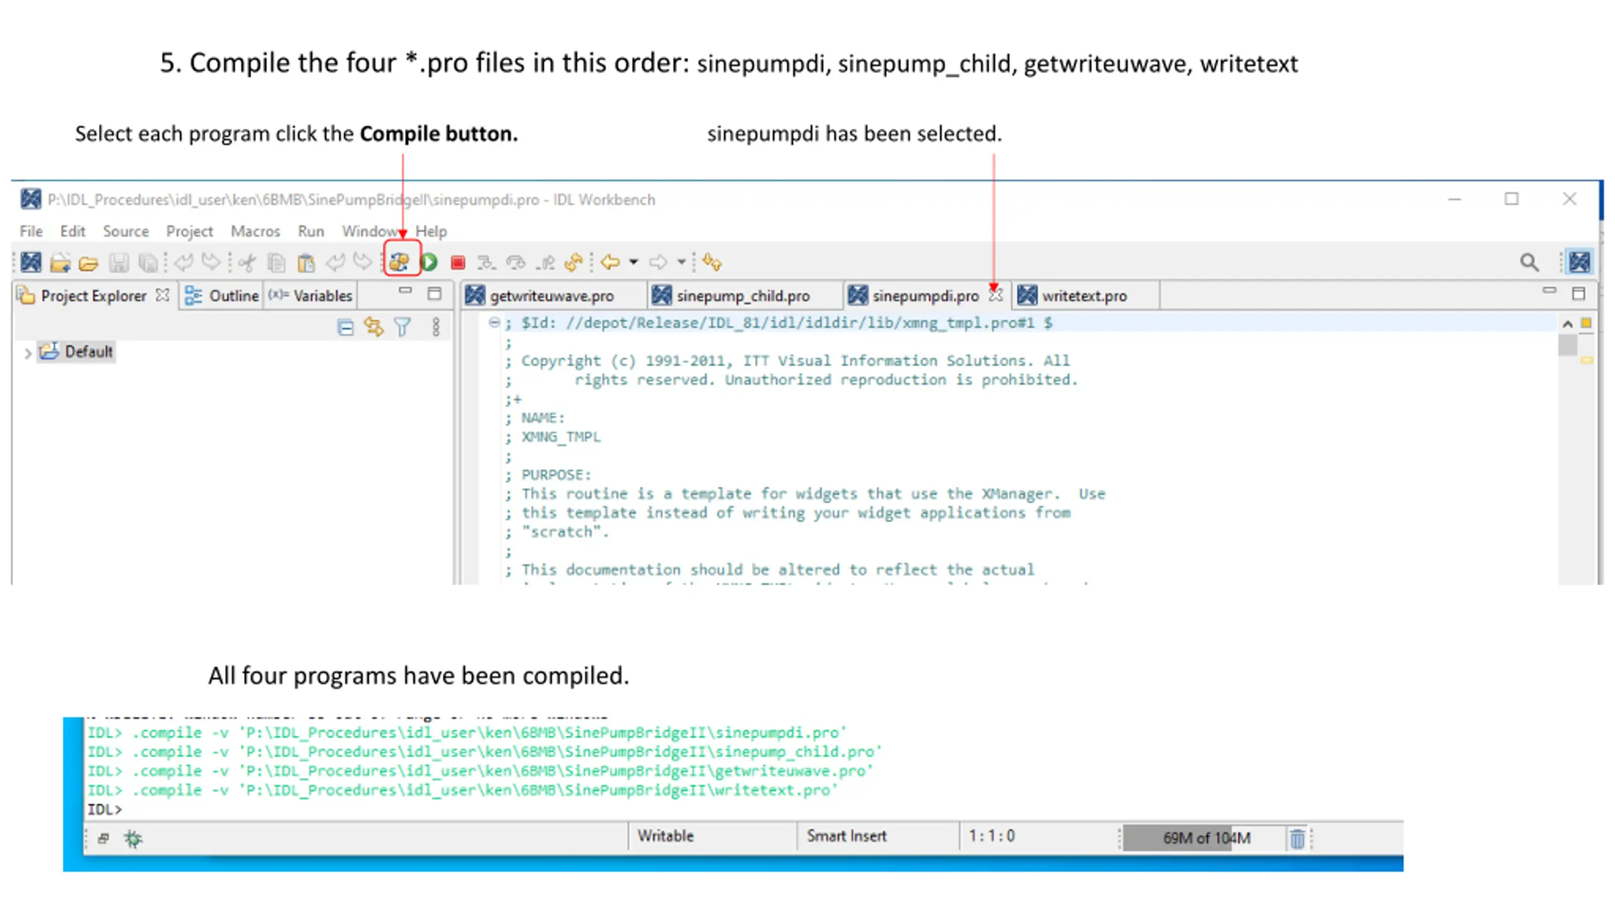Click the Step Into debug icon
Viewport: 1615px width, 908px height.
point(486,262)
